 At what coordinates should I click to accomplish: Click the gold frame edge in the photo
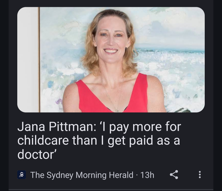[39, 60]
